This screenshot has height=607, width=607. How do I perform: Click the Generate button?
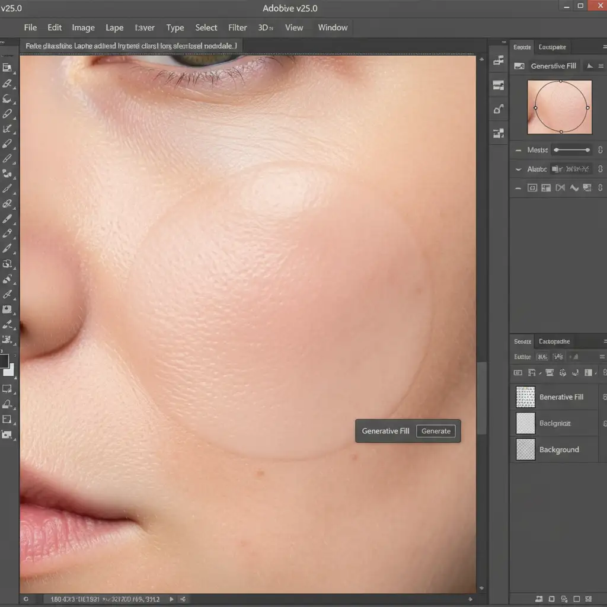pos(436,431)
